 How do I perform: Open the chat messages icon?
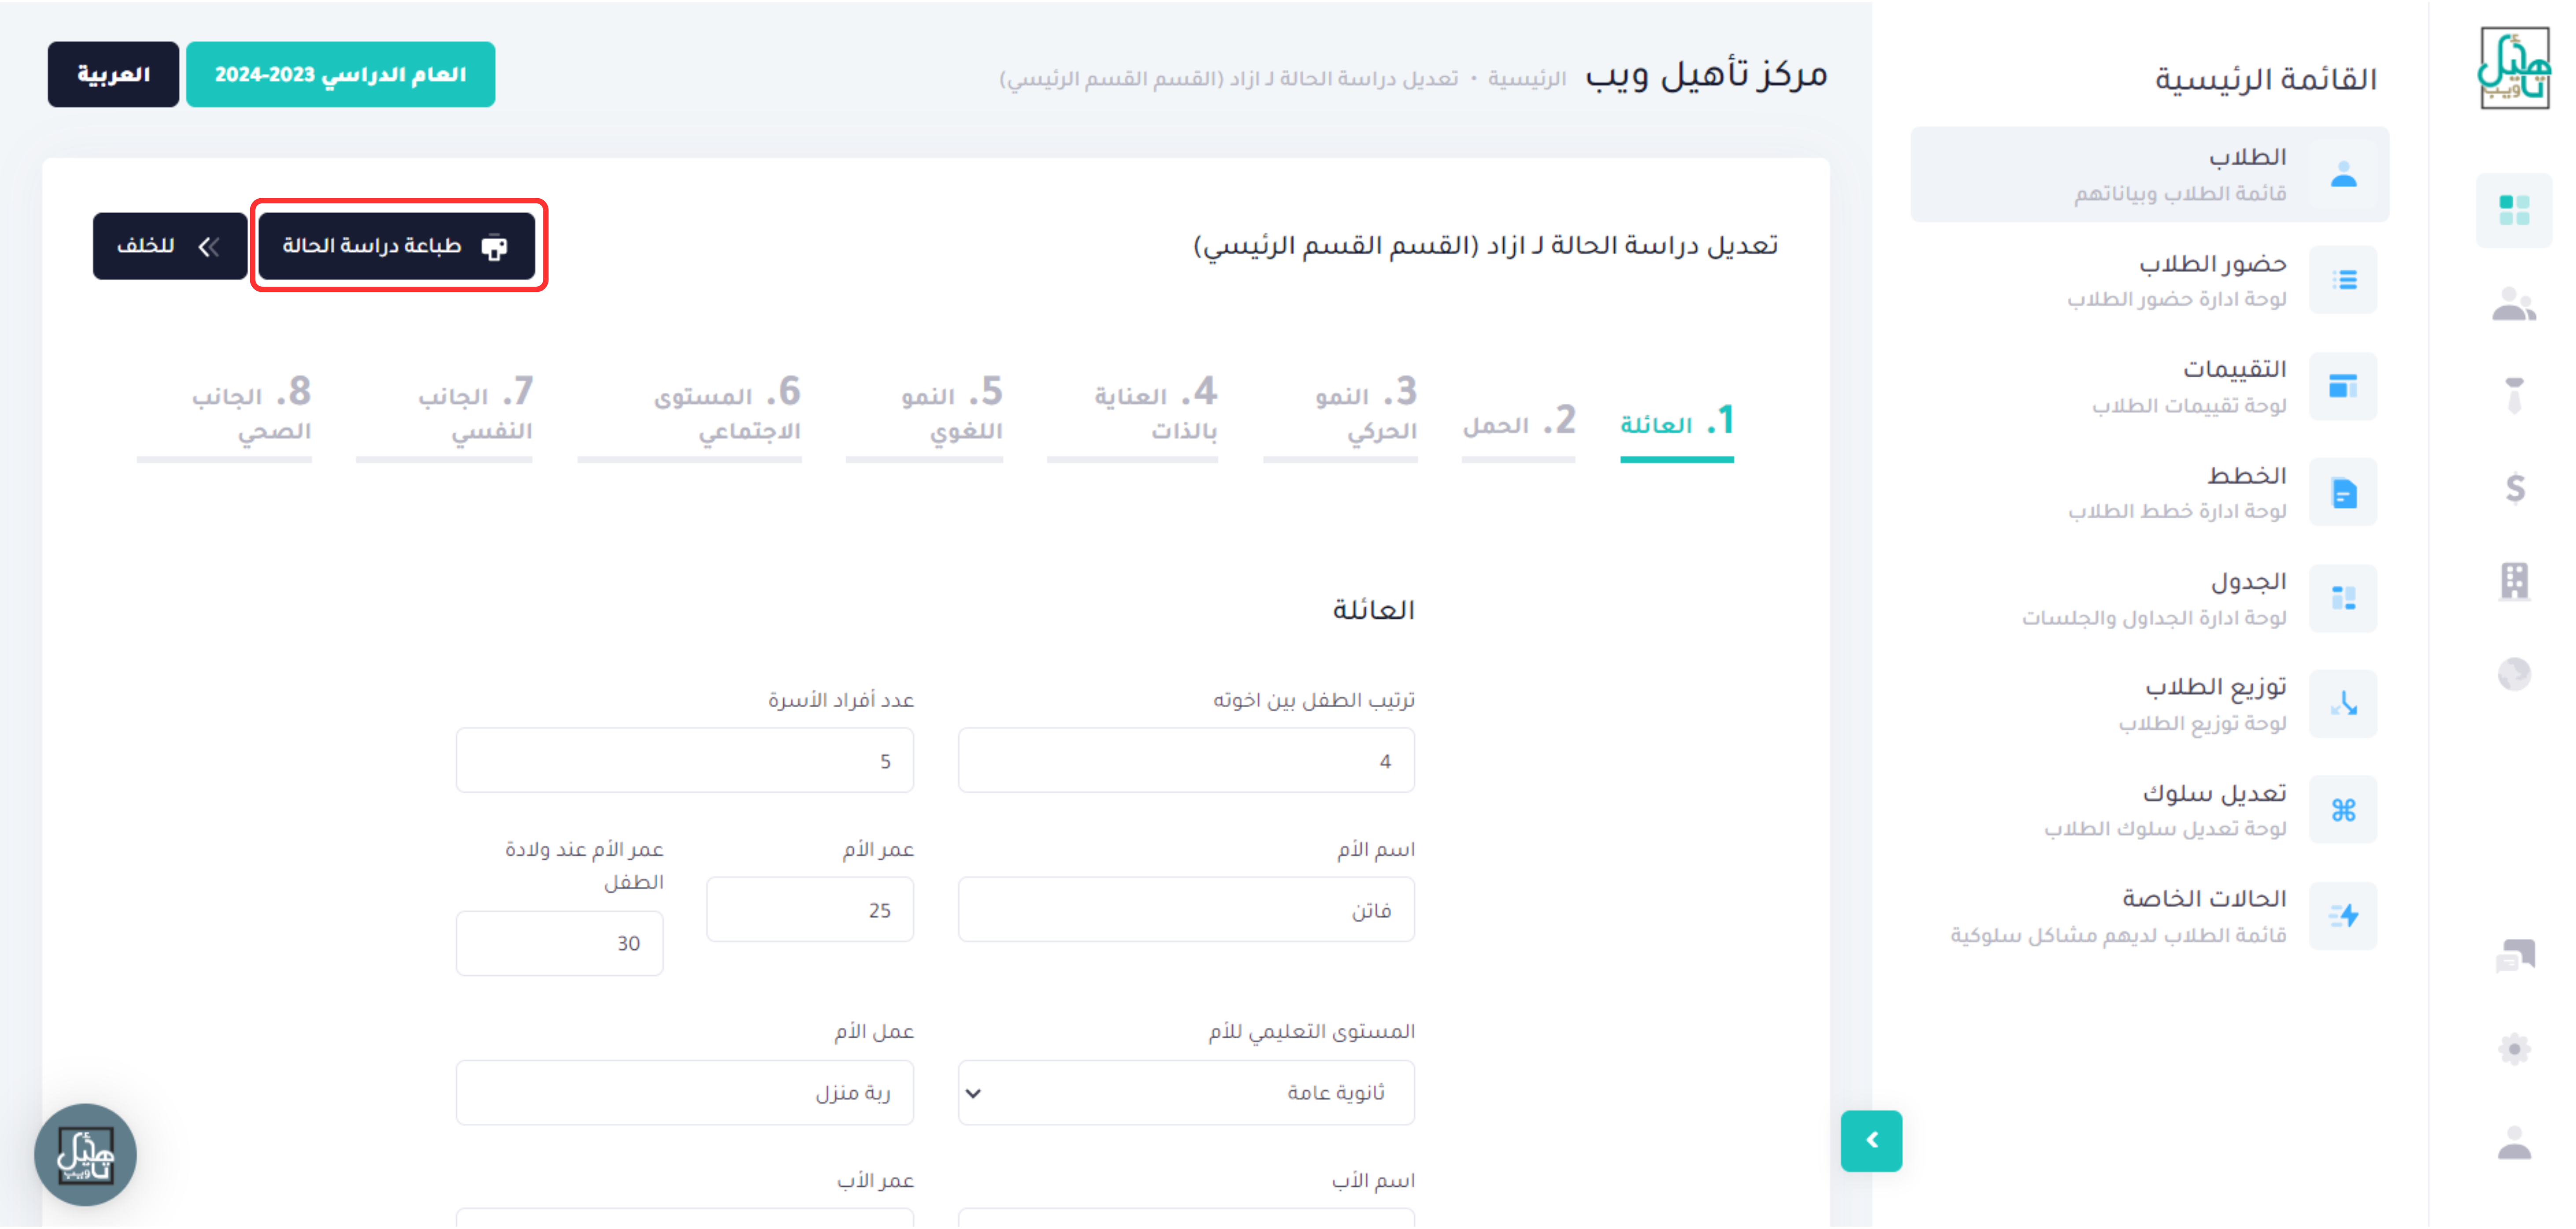coord(2515,955)
